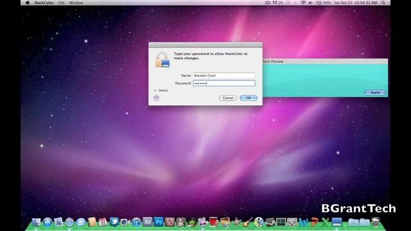Open the Trash in the dock
The height and width of the screenshot is (231, 411).
376,222
